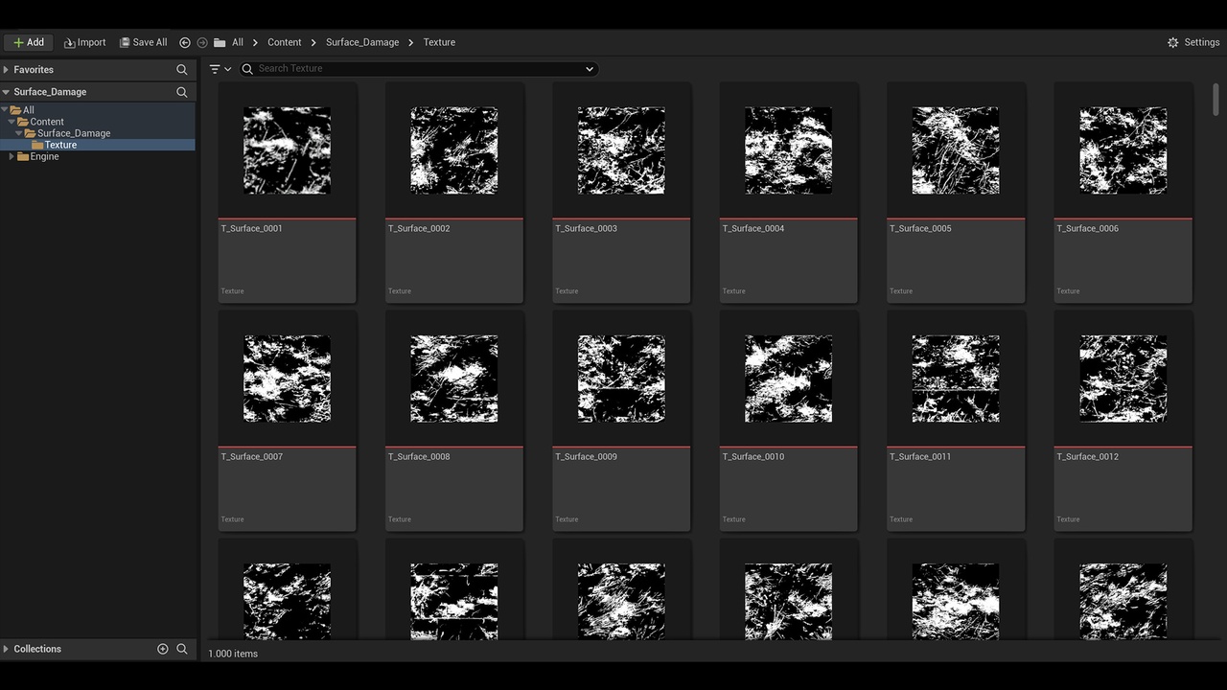Add a new collection with plus icon
1227x690 pixels.
(163, 649)
